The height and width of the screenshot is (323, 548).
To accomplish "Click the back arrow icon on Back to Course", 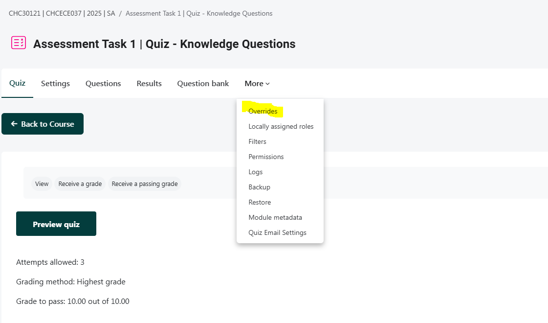I will pos(14,124).
